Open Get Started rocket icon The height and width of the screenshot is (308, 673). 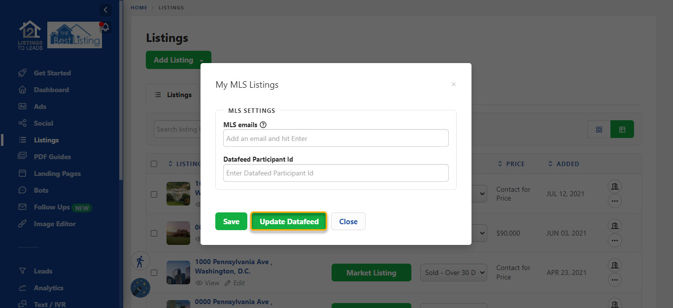(22, 73)
